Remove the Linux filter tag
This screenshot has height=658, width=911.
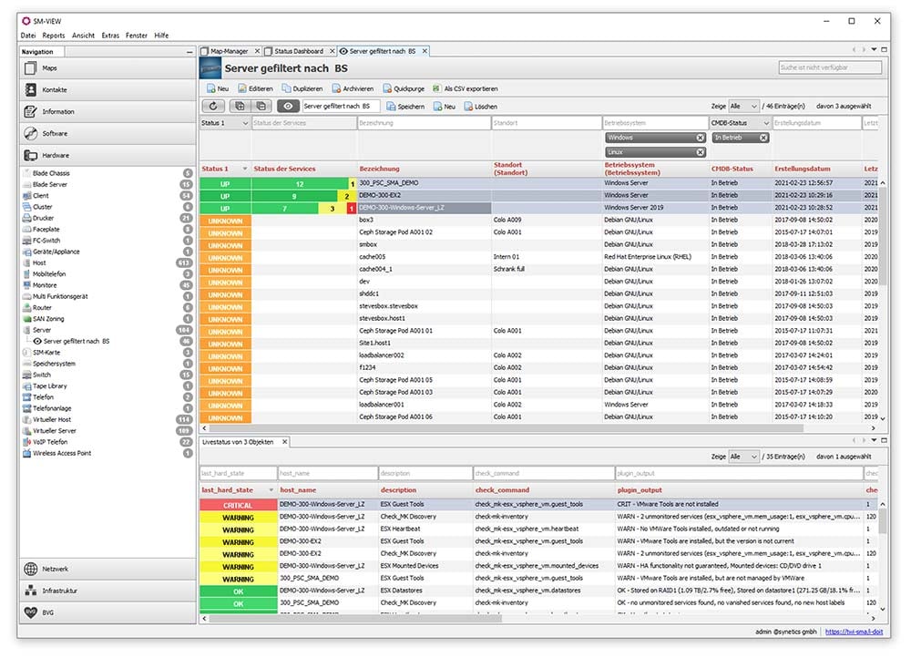coord(700,152)
